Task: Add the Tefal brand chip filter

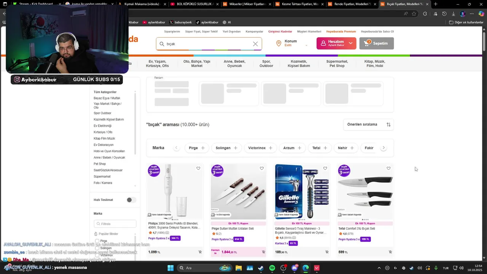Action: [320, 148]
